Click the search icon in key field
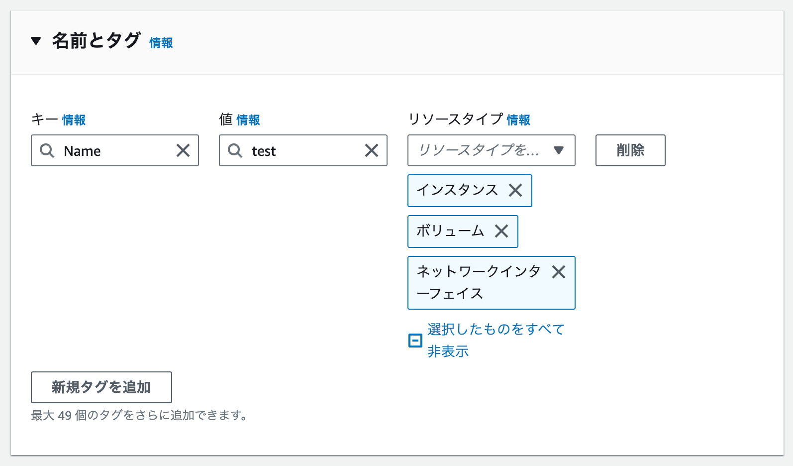 point(47,150)
